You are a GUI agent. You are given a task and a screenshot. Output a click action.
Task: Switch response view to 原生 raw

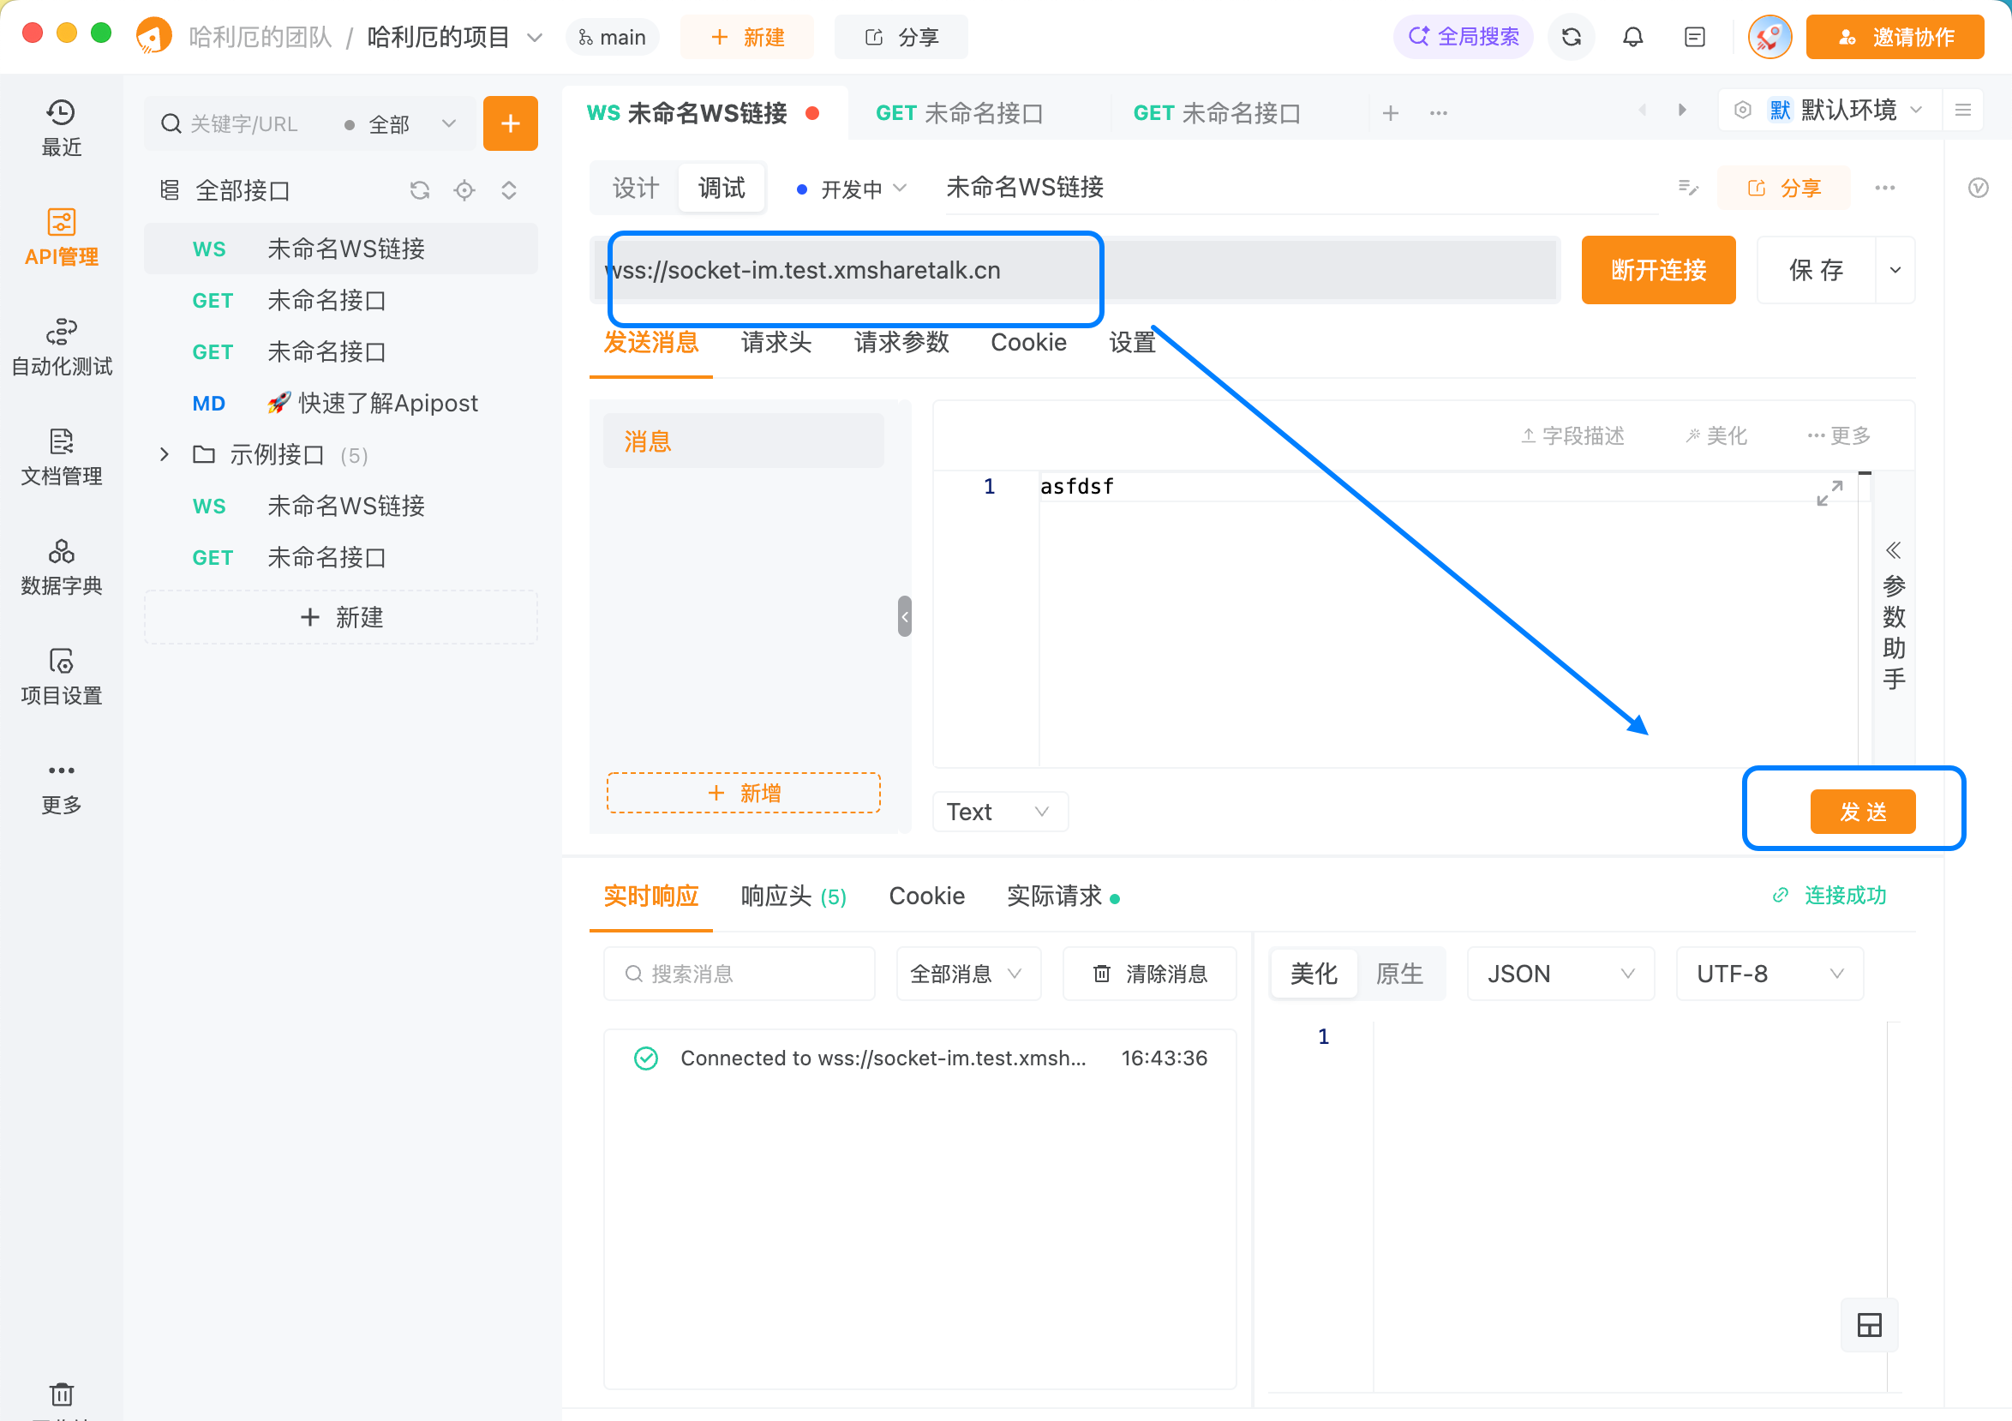tap(1399, 973)
